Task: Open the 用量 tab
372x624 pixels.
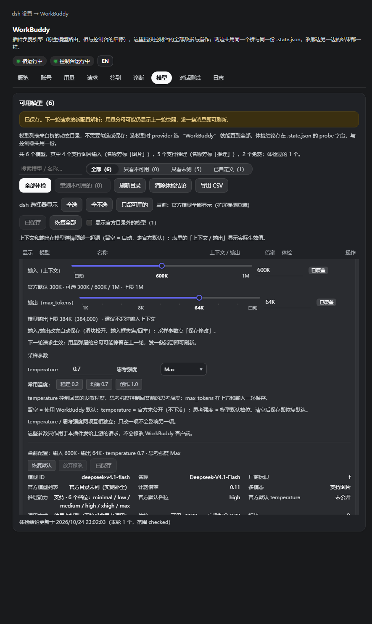Action: [x=69, y=78]
